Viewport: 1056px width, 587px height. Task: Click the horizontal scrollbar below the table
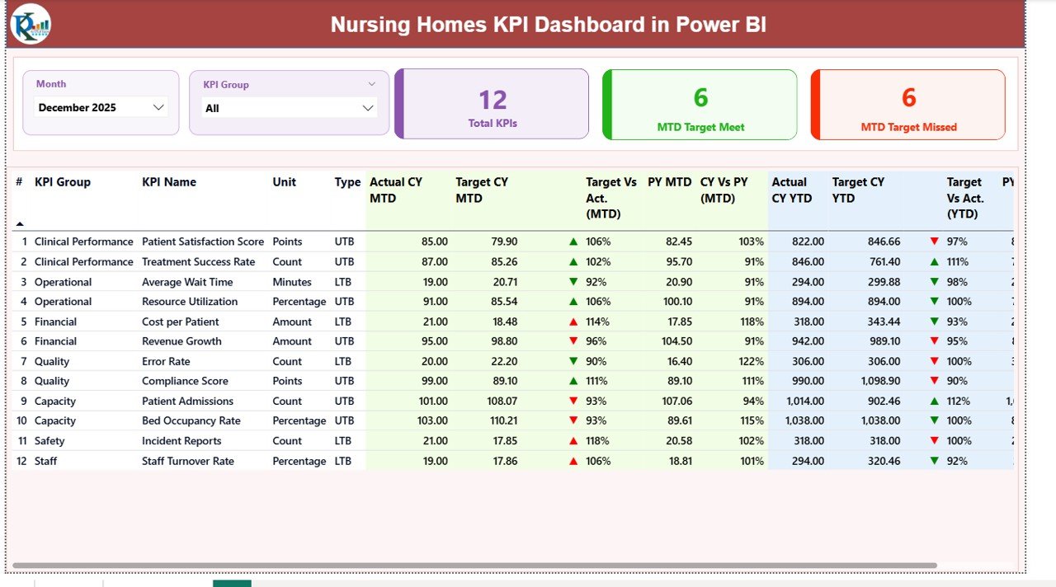(474, 566)
